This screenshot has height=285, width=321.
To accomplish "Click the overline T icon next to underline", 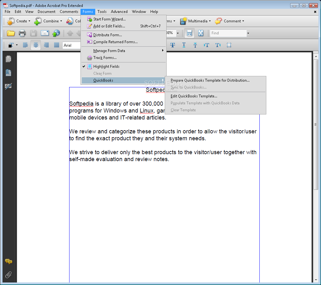I will (x=195, y=45).
